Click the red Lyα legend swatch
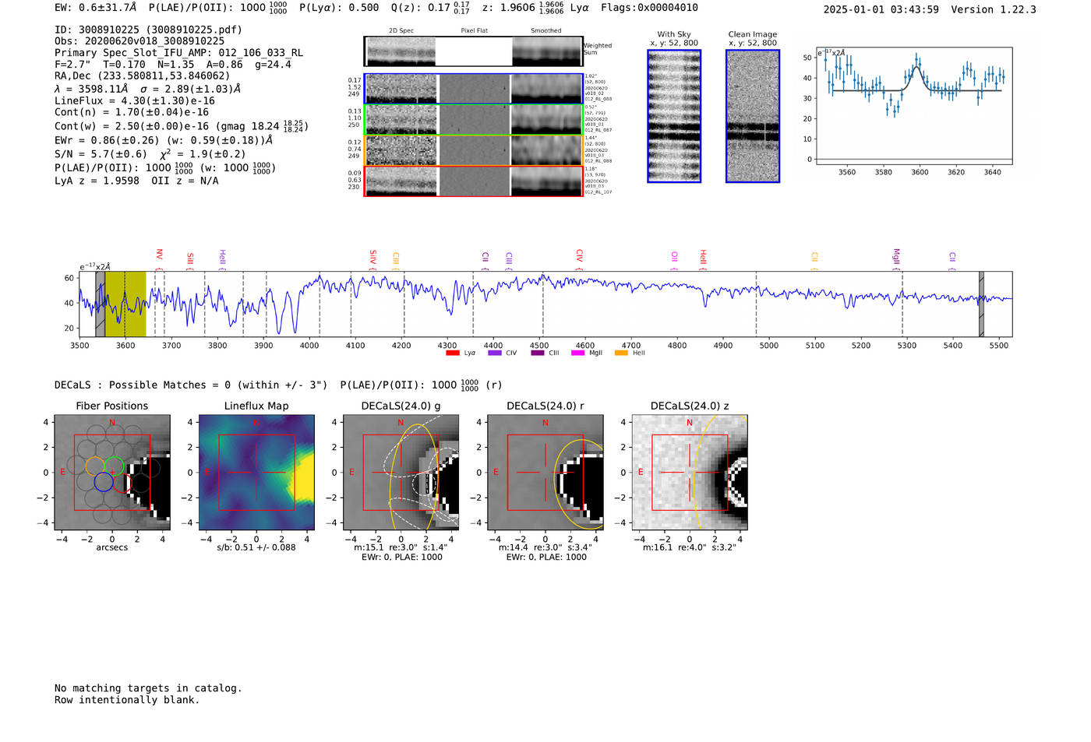The image size is (1091, 742). point(452,353)
